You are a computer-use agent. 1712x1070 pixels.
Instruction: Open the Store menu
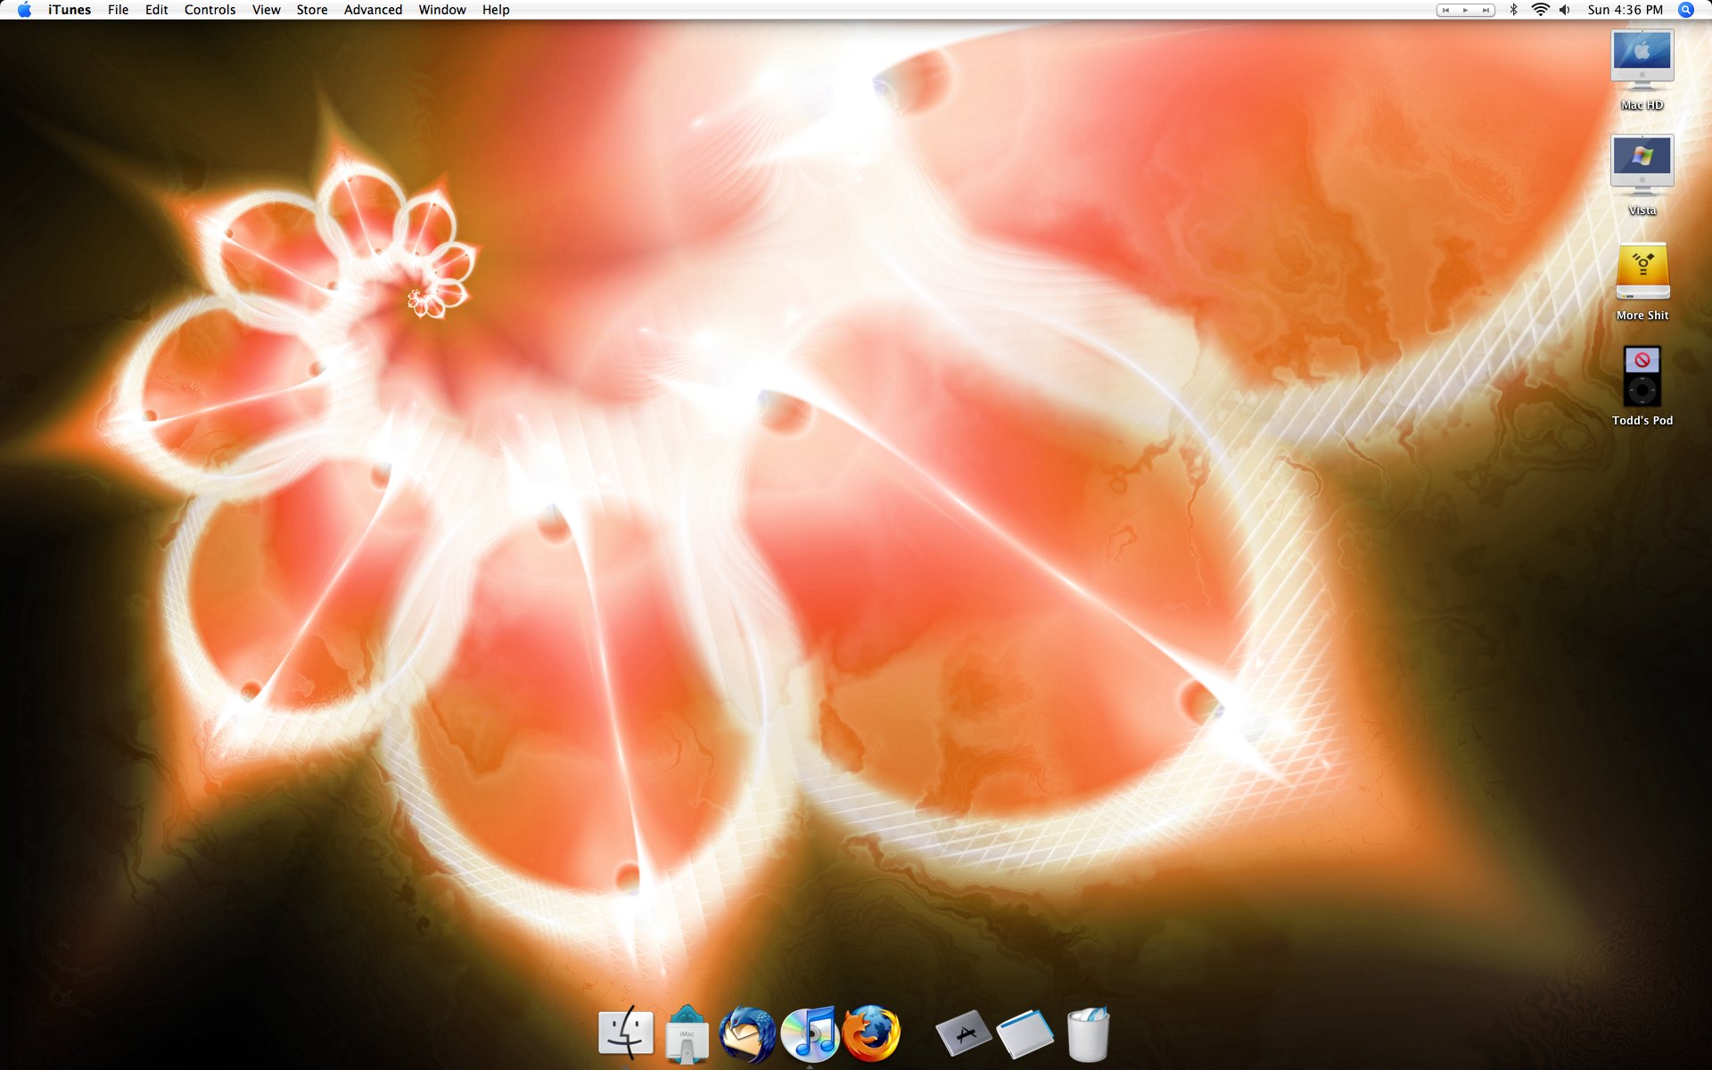(311, 10)
